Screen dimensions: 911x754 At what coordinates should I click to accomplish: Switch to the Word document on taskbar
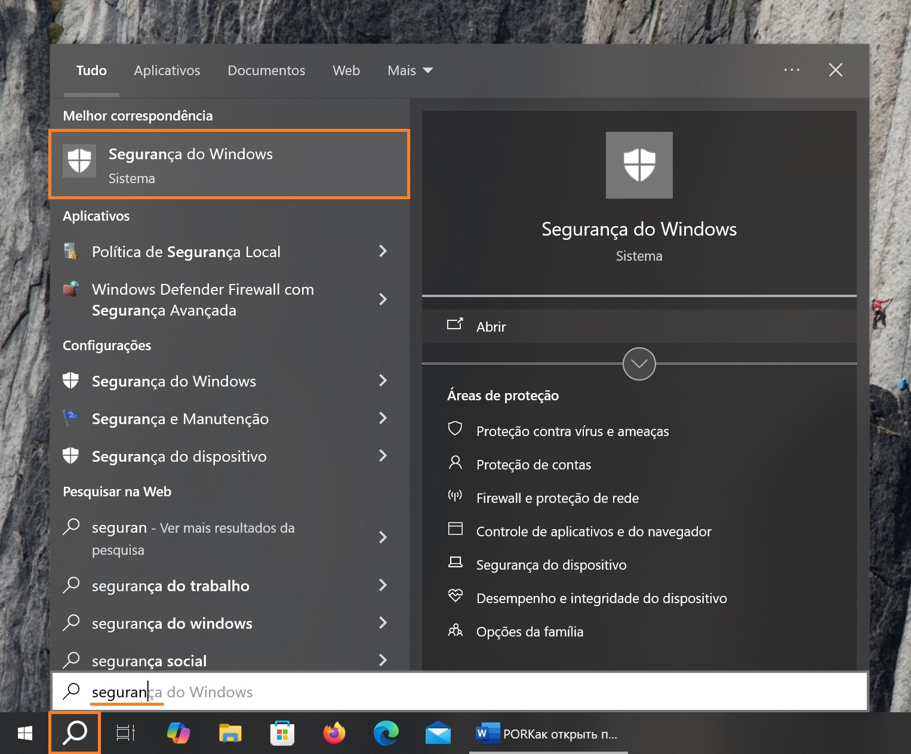(x=548, y=734)
